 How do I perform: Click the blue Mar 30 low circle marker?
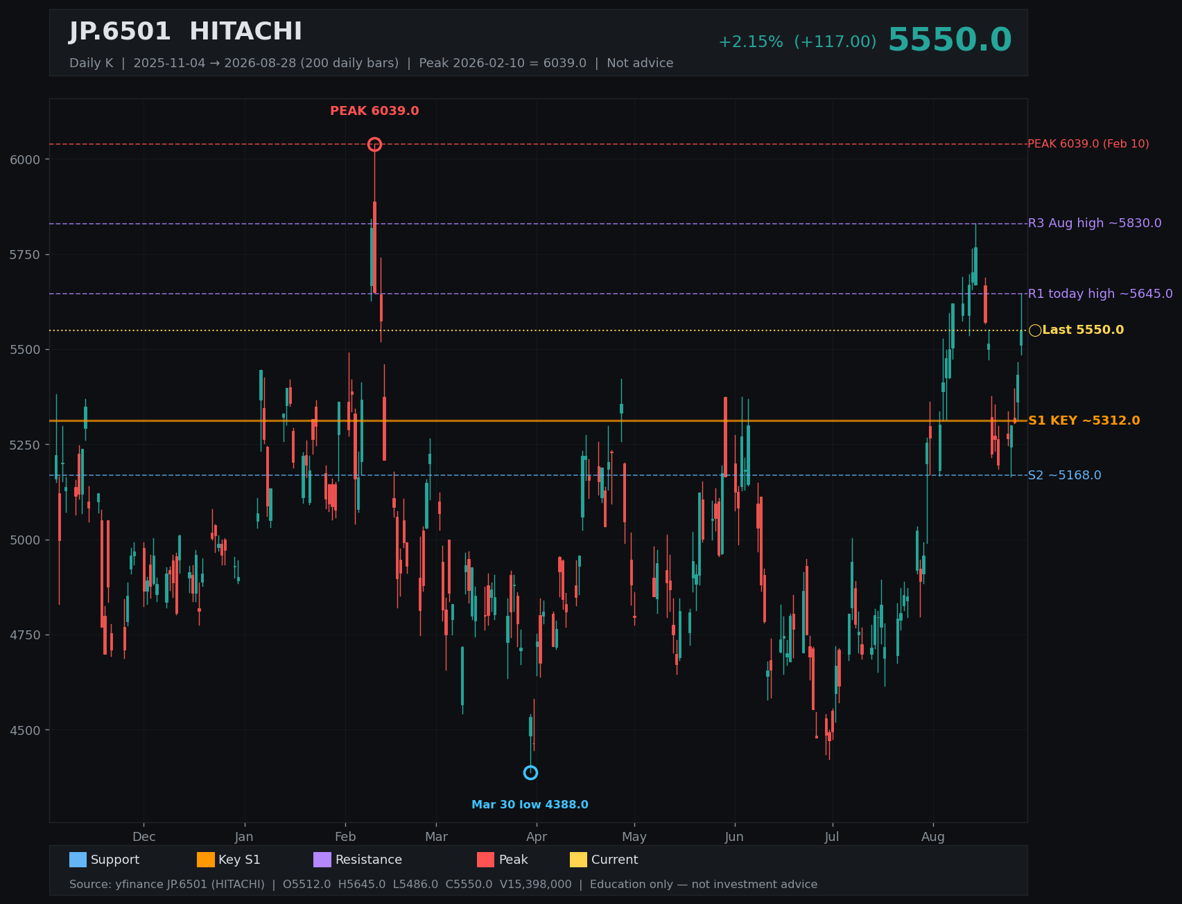coord(530,772)
